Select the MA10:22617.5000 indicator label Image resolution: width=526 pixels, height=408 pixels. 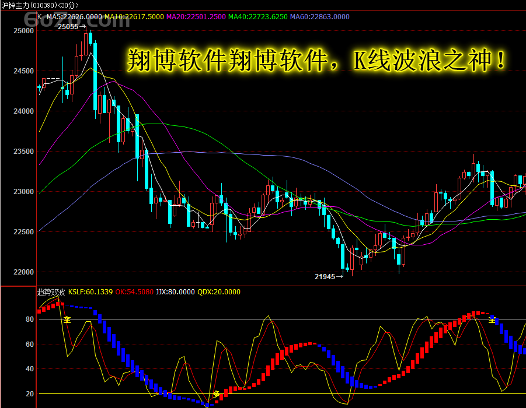pos(134,17)
